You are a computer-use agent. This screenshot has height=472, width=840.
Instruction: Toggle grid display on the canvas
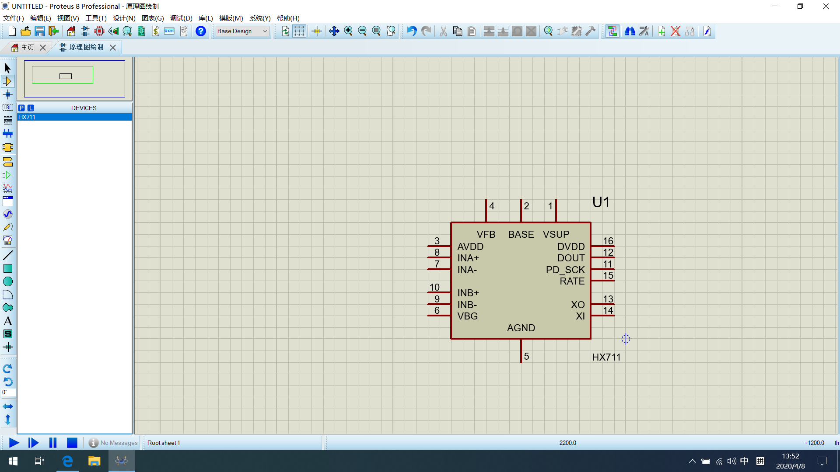299,31
